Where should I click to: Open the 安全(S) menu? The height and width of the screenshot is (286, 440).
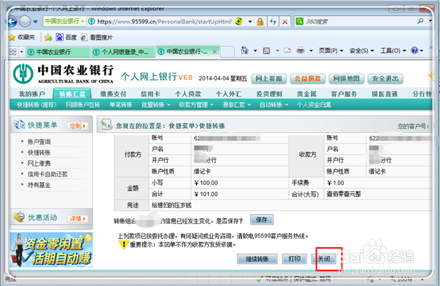pos(362,51)
